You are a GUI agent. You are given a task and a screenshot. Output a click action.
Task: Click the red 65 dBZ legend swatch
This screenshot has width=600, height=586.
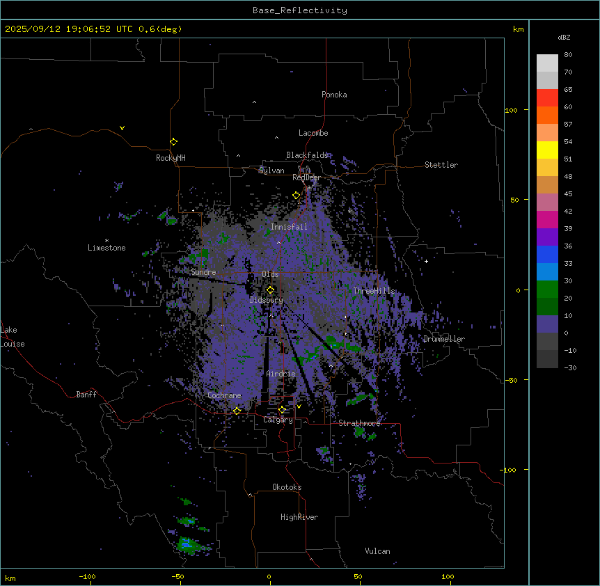(547, 97)
